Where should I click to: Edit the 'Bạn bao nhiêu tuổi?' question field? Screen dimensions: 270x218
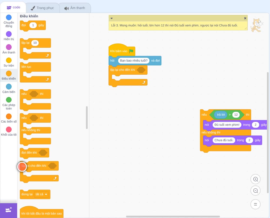(134, 61)
